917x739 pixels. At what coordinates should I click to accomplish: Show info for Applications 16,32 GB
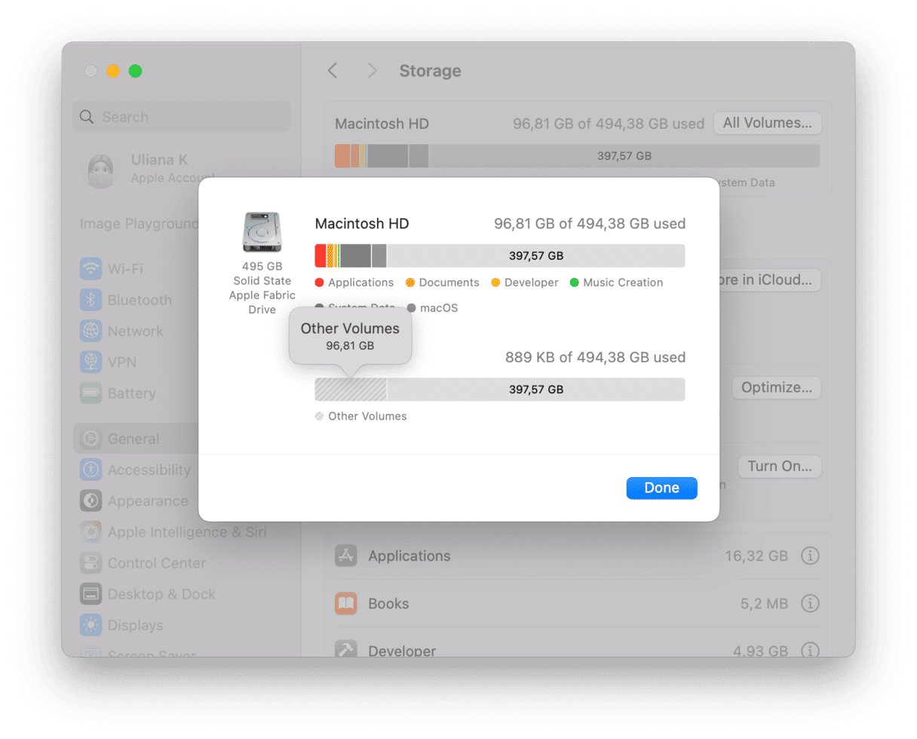click(810, 556)
